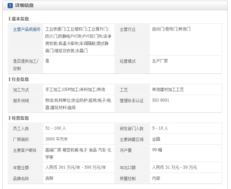Screen dimensions: 231x189
Task: Open the 主营产品或服务 link
Action: pos(27,29)
